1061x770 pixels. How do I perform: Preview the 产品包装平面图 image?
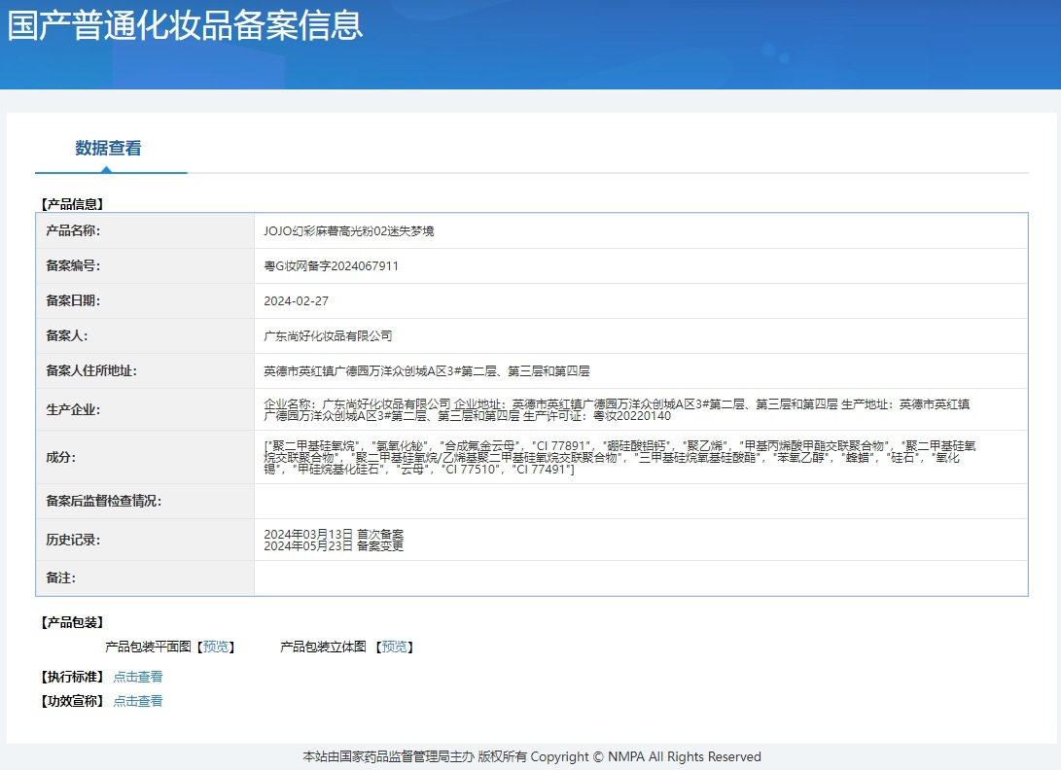[x=216, y=647]
